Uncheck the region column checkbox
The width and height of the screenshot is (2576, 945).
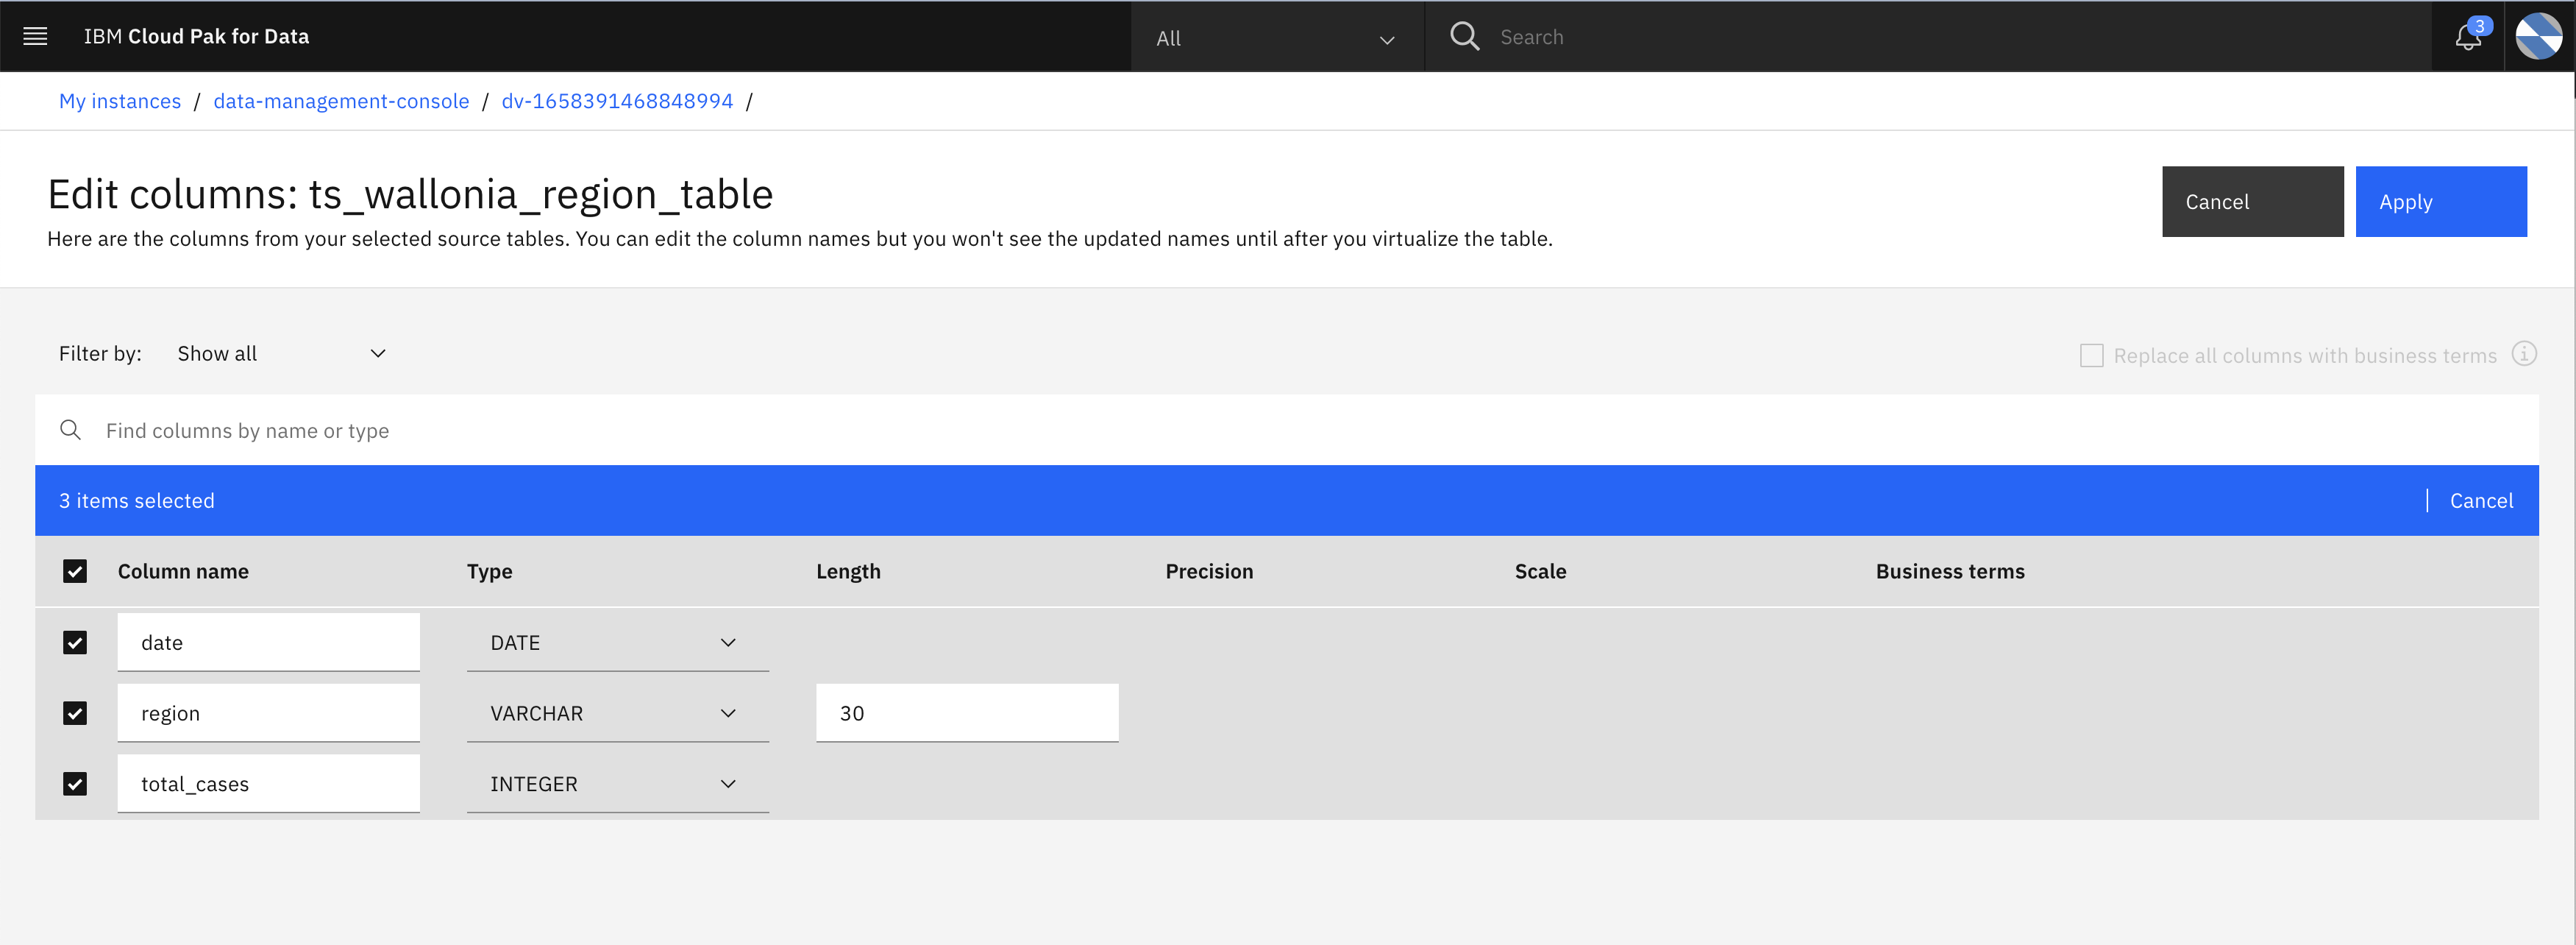[x=75, y=714]
